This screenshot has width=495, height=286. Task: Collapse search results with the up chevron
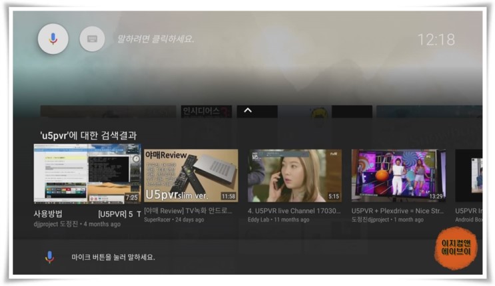[248, 110]
